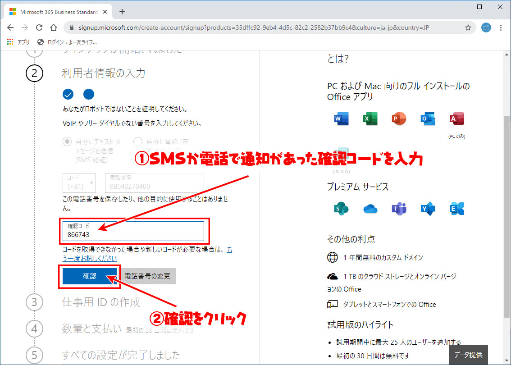Click the address bar URL
Viewport: 511px width, 365px height.
[x=254, y=27]
